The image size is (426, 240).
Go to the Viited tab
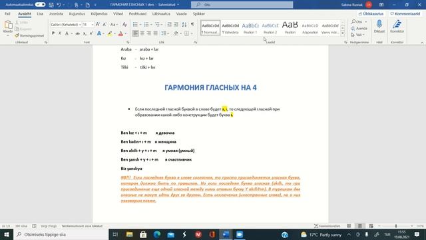coord(118,13)
